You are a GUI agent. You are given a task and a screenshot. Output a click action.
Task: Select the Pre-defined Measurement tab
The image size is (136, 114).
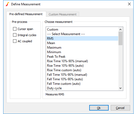(x=26, y=14)
